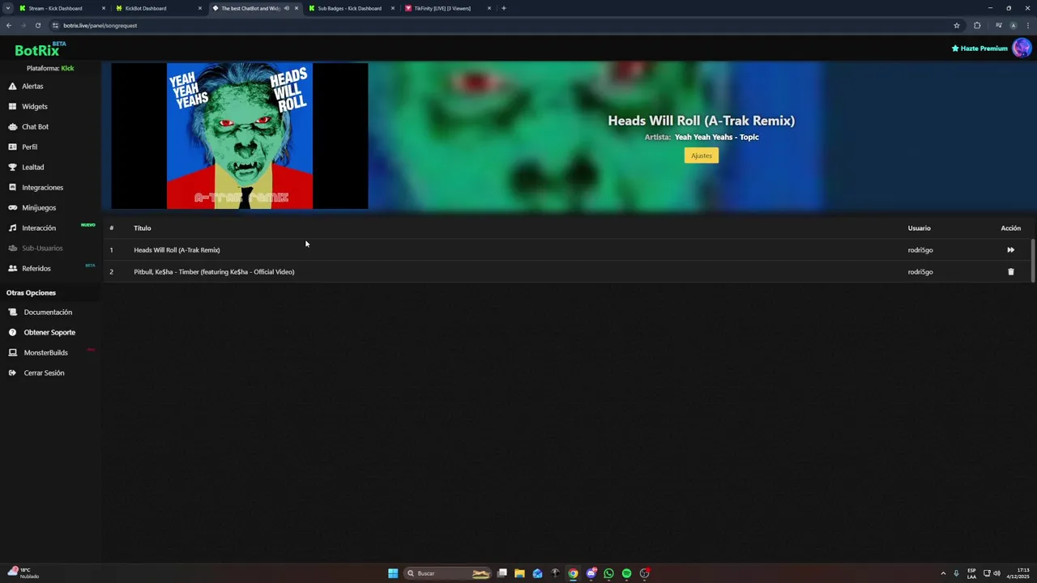This screenshot has width=1037, height=583.
Task: Select the Pitbull, Ke$ha - Timber row title
Action: (214, 271)
